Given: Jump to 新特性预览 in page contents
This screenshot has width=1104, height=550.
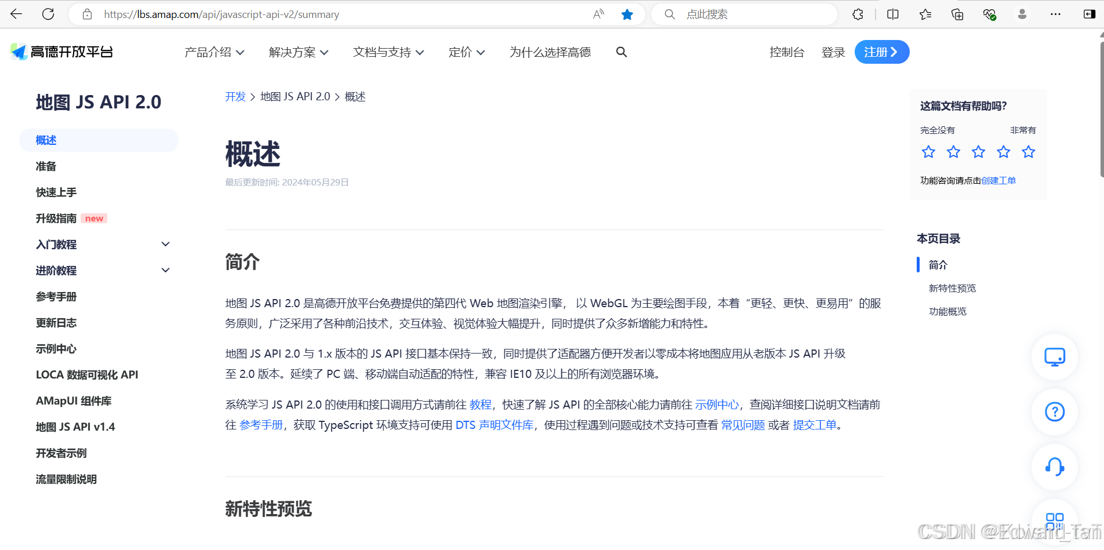Looking at the screenshot, I should [x=952, y=288].
